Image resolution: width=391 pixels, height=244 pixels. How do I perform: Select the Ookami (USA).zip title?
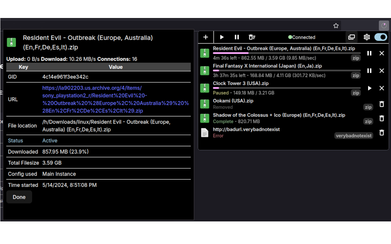233,101
